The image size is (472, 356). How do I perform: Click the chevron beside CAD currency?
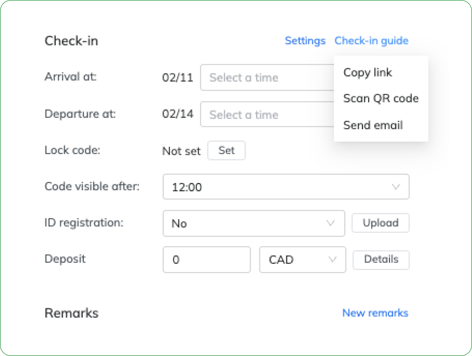point(332,259)
